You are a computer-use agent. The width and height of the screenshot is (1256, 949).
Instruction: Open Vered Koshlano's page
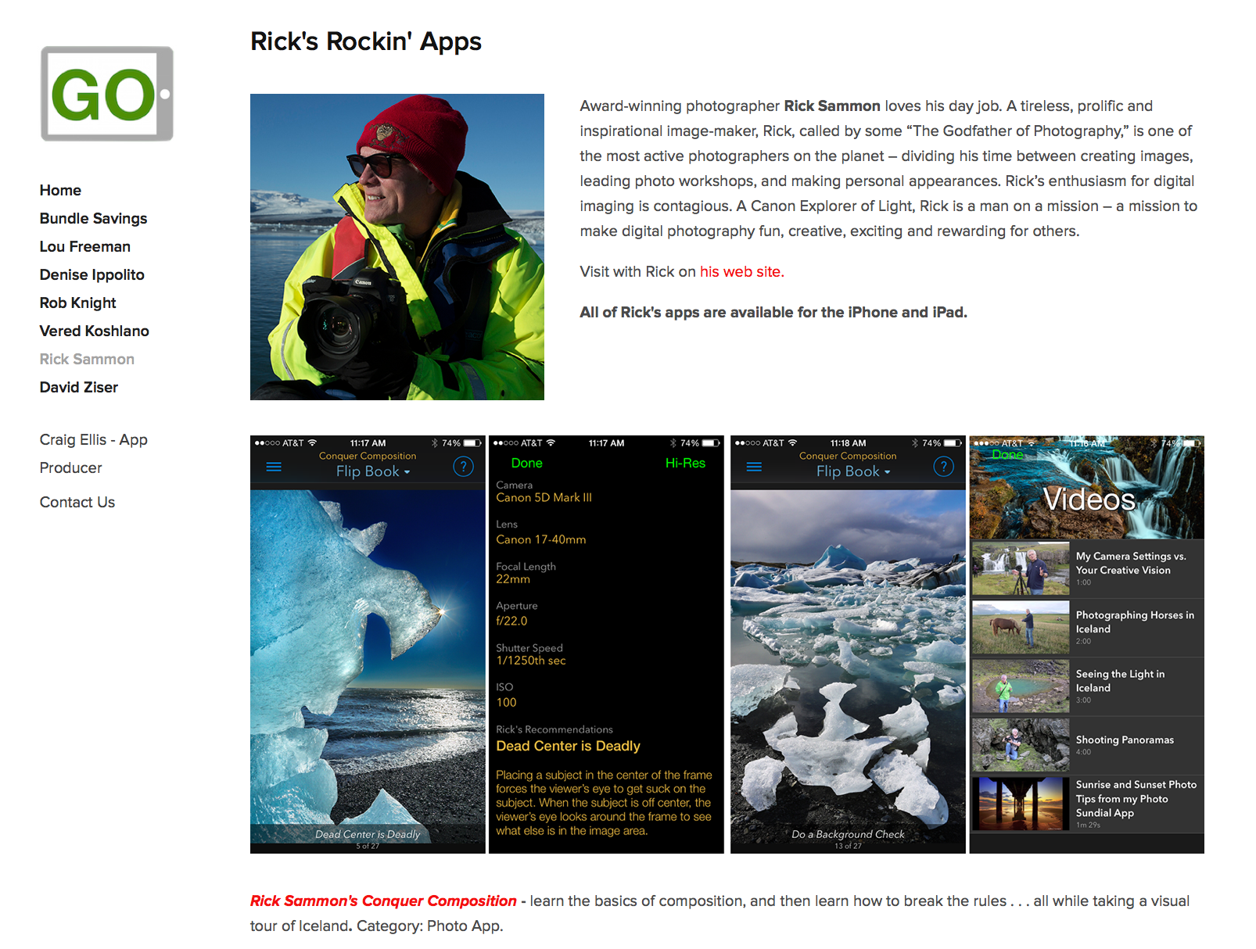point(95,331)
